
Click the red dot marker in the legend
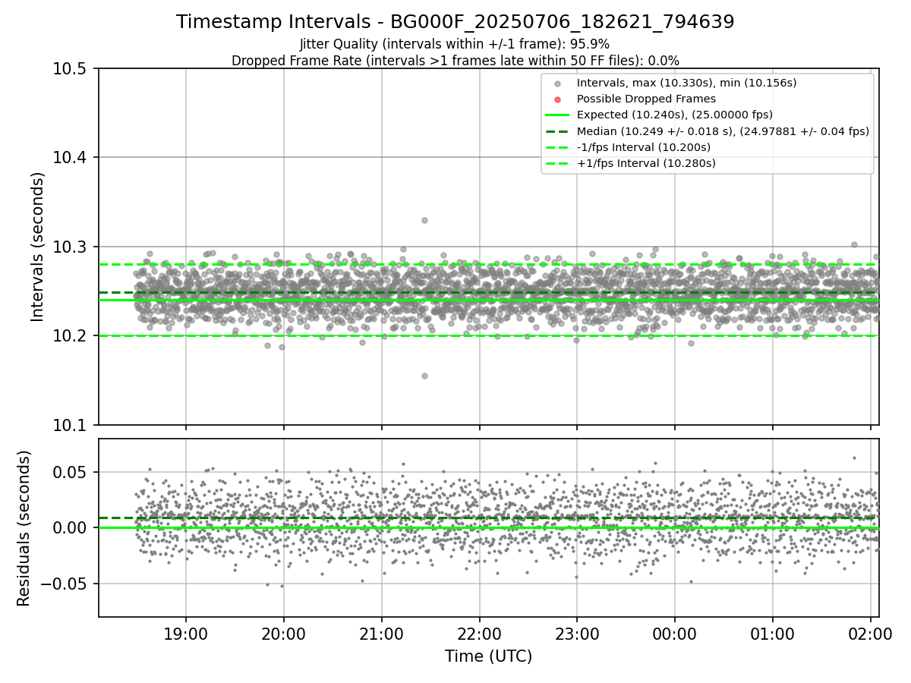[557, 99]
